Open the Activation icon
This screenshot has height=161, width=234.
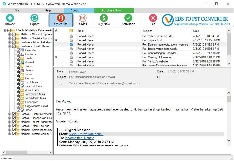click(x=128, y=20)
